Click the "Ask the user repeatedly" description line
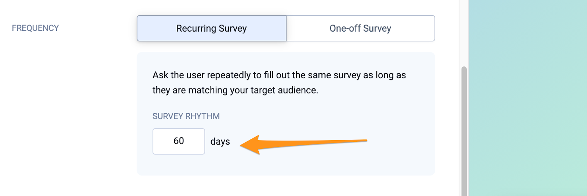This screenshot has height=196, width=587. (x=279, y=75)
